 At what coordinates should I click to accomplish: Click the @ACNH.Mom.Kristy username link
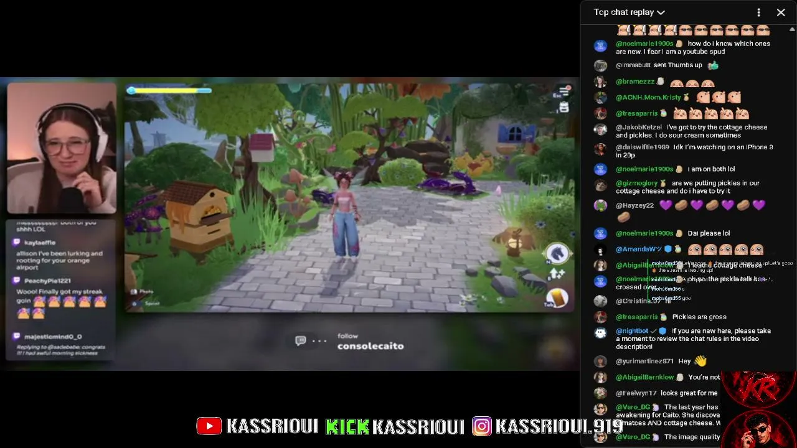(x=648, y=98)
